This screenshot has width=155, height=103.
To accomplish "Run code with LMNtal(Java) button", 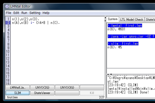I will click(x=18, y=88).
